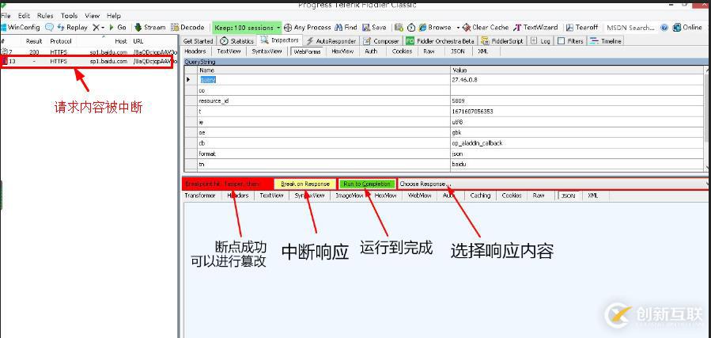Click the resource_id name cell

323,101
